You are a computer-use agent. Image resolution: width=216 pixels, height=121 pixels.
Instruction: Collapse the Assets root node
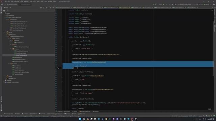[3, 13]
